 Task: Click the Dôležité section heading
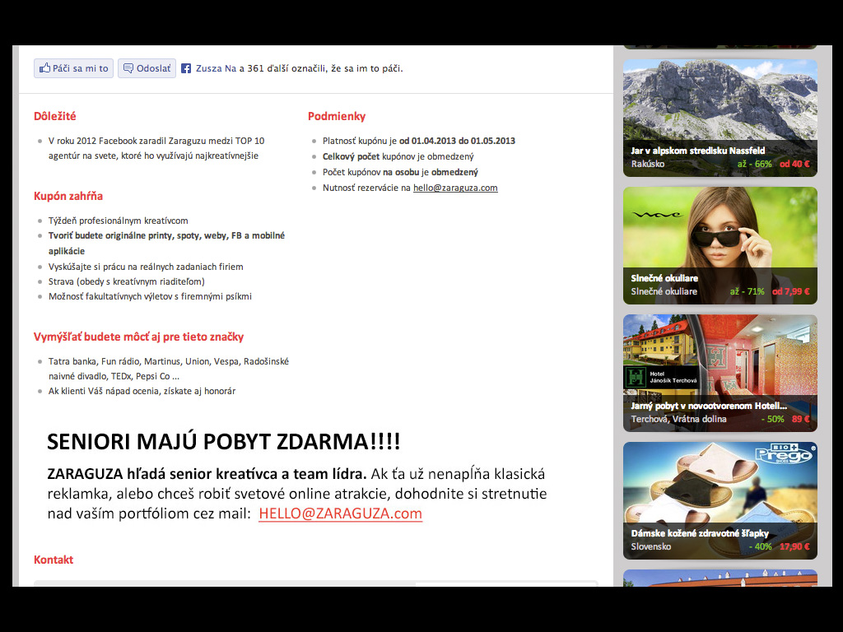(x=55, y=116)
